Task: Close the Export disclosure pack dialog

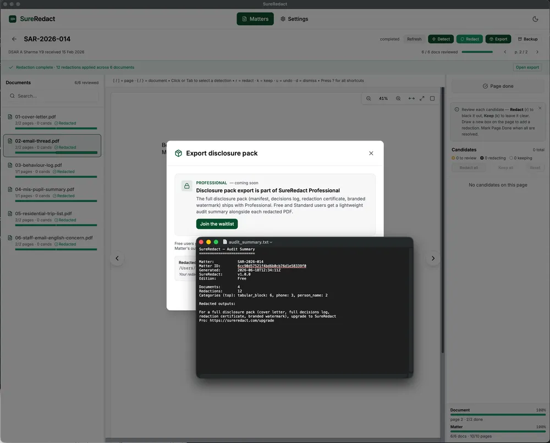Action: [x=371, y=153]
